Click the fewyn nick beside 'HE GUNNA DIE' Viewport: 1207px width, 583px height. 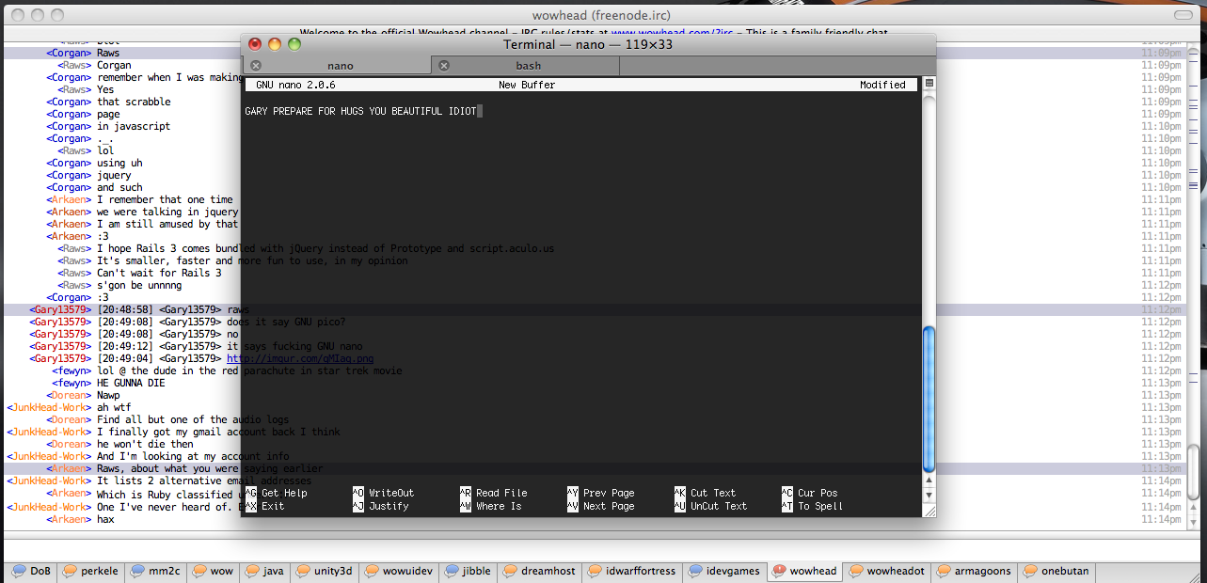71,383
